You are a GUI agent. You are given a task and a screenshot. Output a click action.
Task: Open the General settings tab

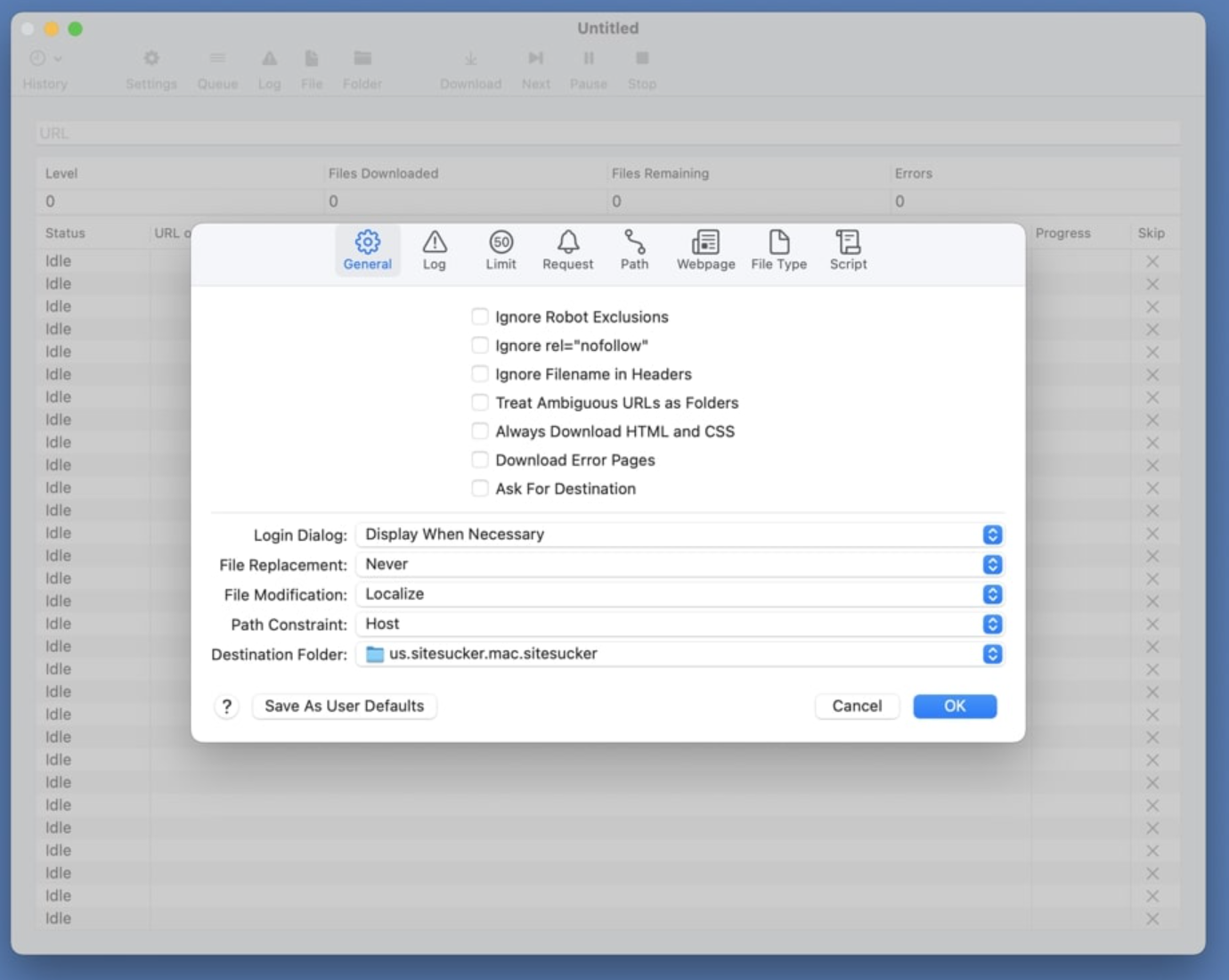[367, 249]
